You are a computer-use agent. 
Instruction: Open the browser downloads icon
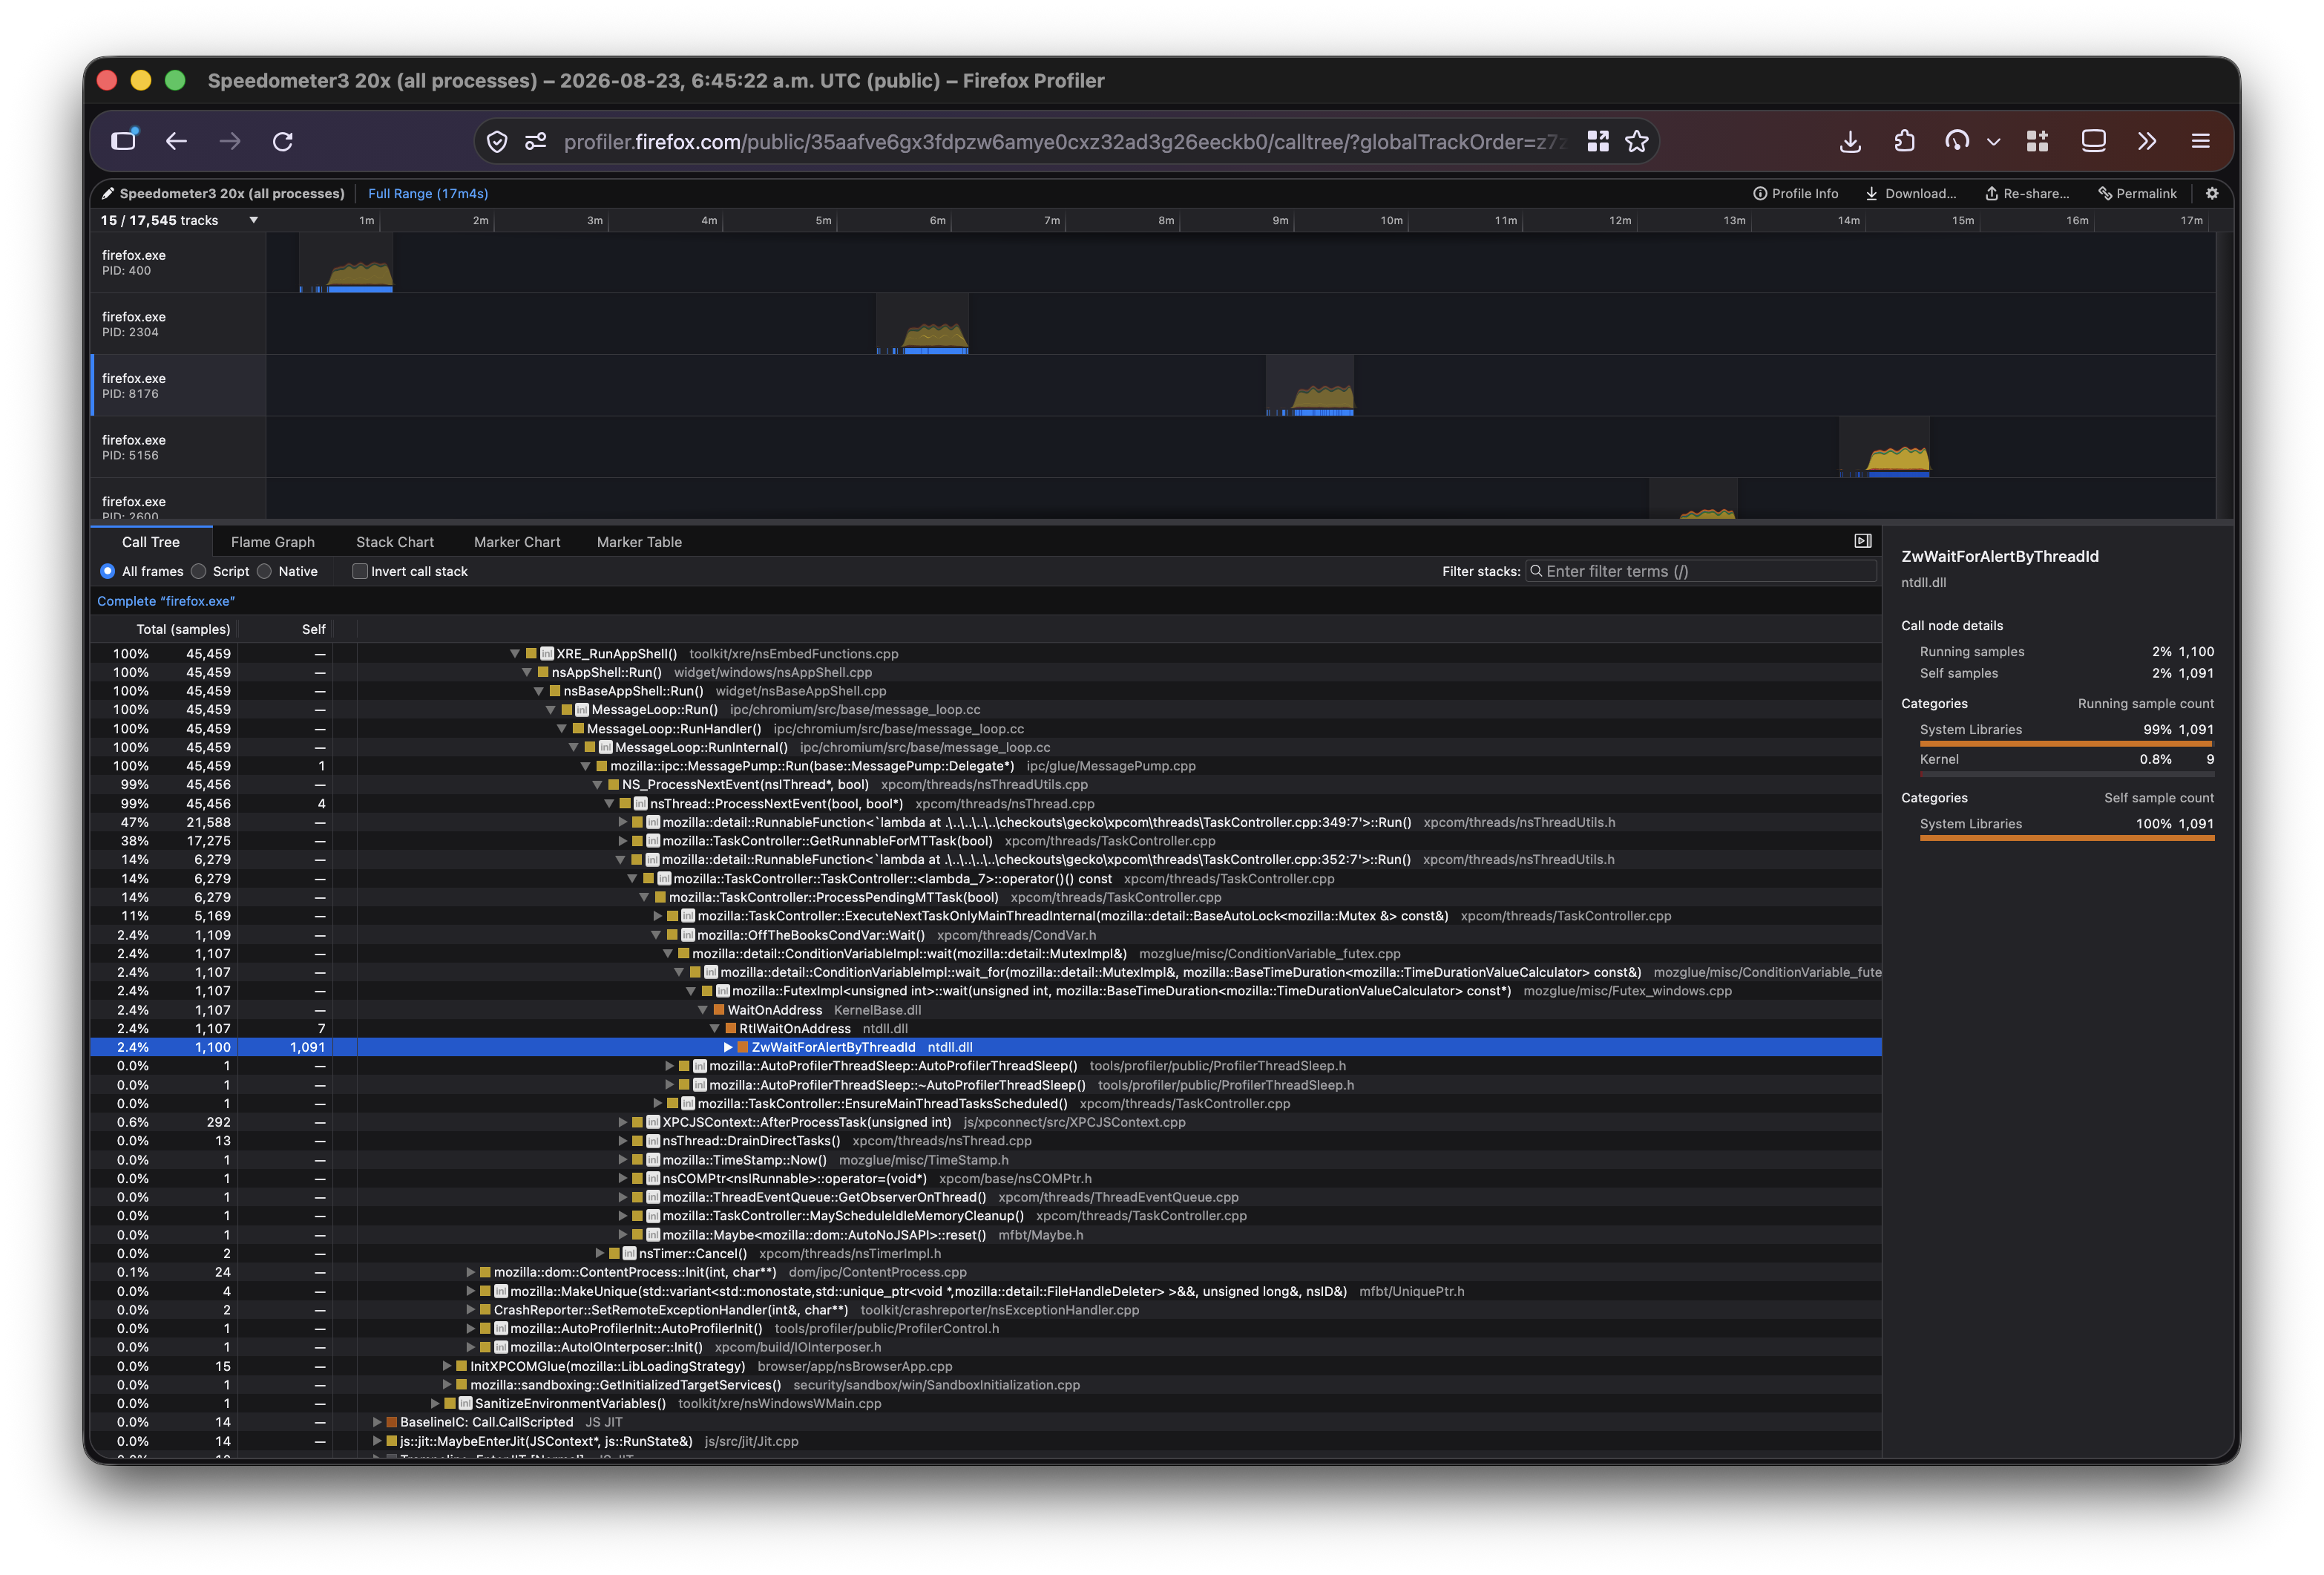(x=1850, y=142)
